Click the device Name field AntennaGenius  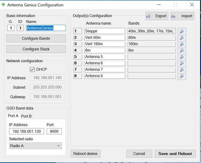point(46,28)
